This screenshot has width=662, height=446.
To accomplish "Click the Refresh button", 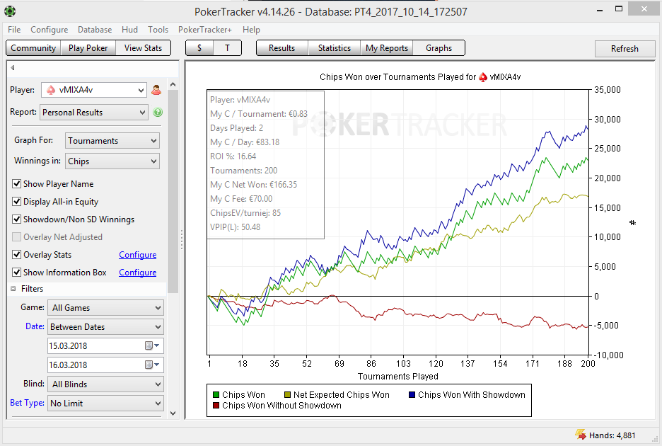I will pyautogui.click(x=625, y=49).
